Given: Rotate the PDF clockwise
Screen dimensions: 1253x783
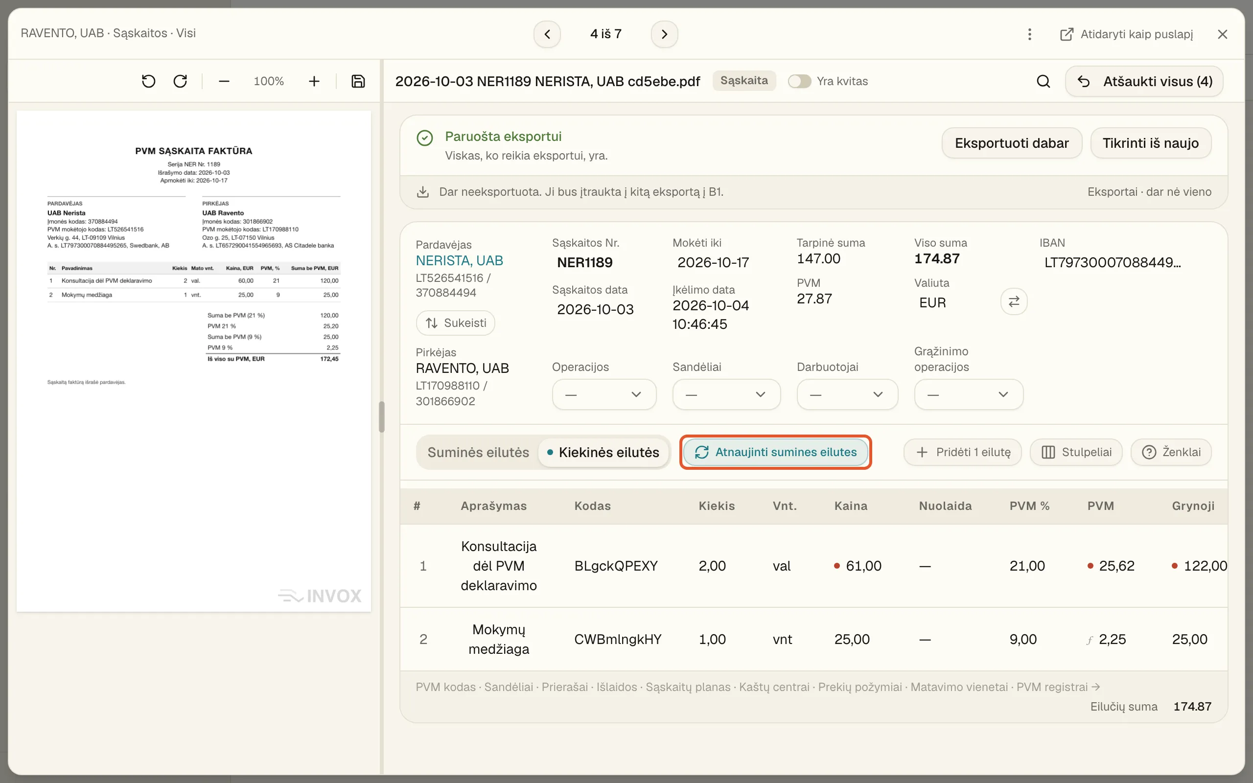Looking at the screenshot, I should click(180, 81).
